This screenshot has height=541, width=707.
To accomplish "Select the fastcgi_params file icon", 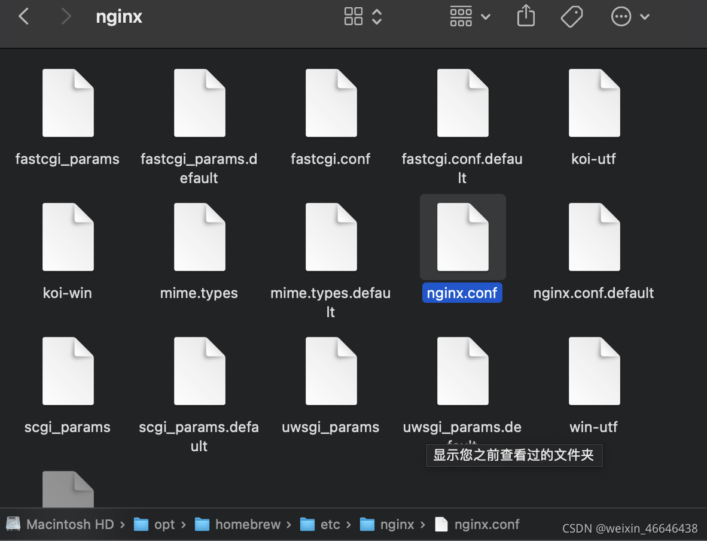I will pyautogui.click(x=68, y=103).
